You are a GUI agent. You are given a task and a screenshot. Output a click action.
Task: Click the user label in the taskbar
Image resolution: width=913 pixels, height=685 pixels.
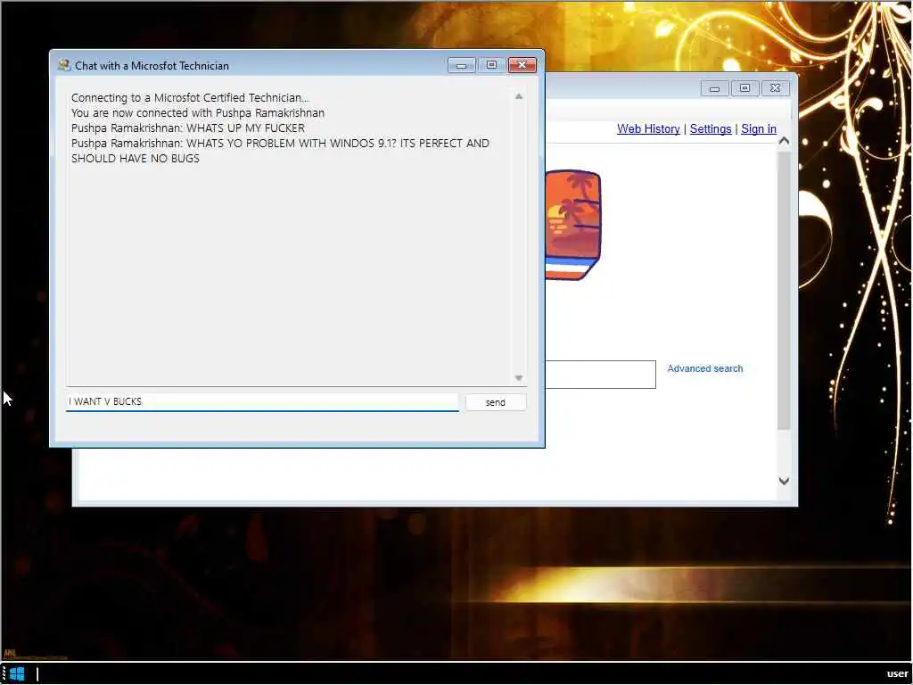(897, 674)
